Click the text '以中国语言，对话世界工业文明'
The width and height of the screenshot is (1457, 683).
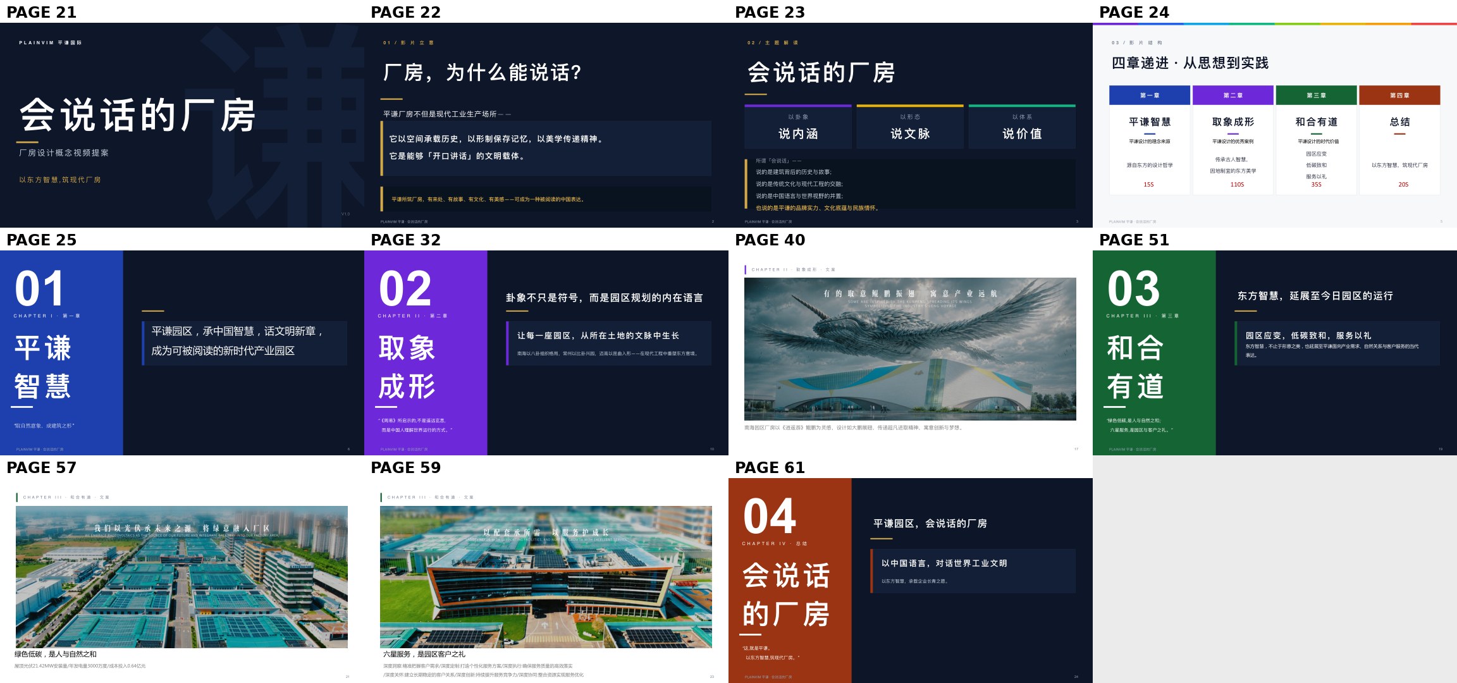pyautogui.click(x=944, y=563)
